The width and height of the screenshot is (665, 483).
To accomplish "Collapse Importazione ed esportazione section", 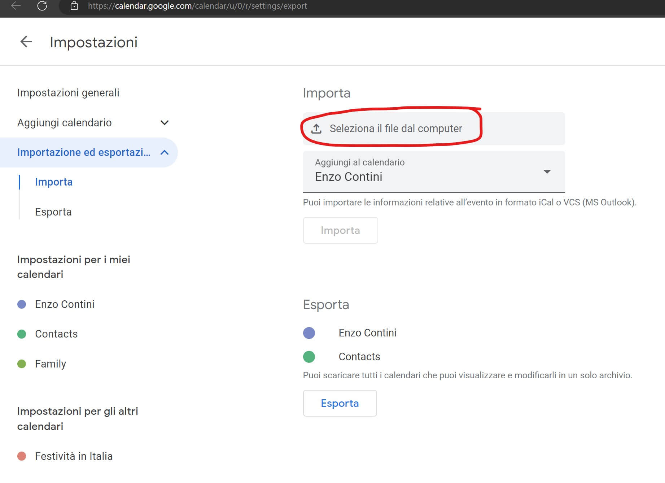I will pyautogui.click(x=165, y=152).
